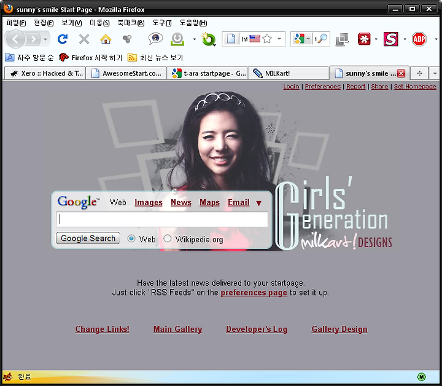
Task: Open the 이동(S) menu
Action: tap(99, 23)
